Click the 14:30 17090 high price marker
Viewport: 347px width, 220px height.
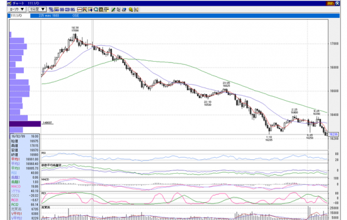[x=75, y=29]
